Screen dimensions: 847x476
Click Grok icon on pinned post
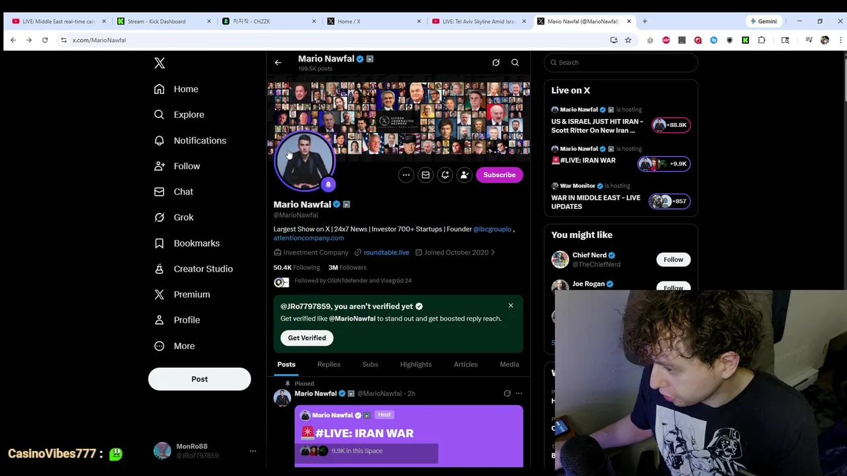[x=507, y=393]
